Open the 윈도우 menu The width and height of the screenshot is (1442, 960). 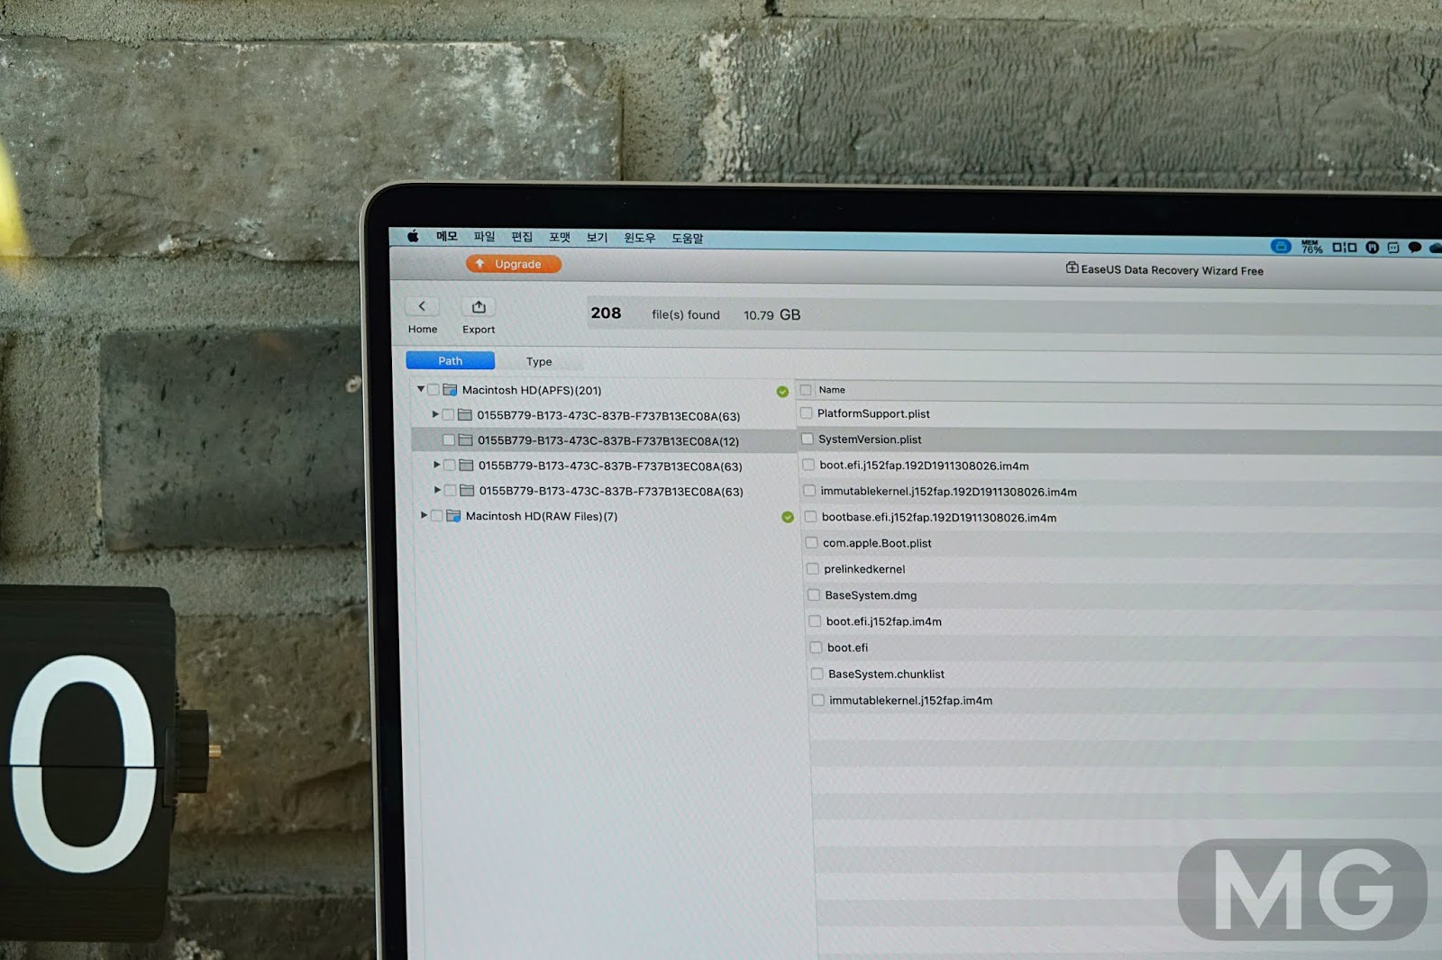640,238
